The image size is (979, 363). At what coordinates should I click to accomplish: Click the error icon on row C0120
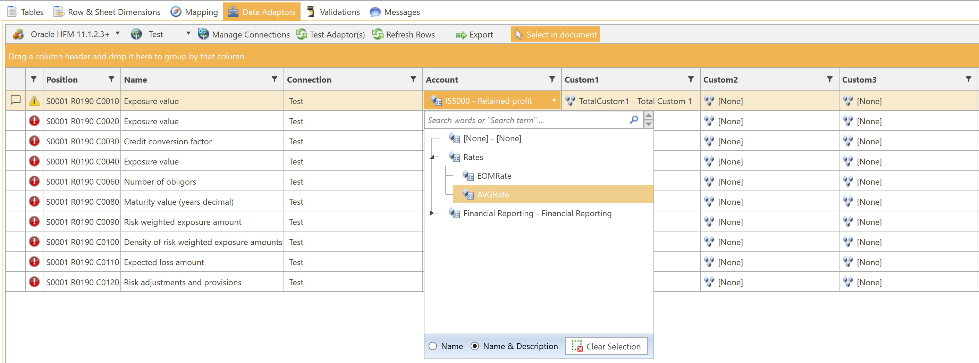click(x=34, y=282)
